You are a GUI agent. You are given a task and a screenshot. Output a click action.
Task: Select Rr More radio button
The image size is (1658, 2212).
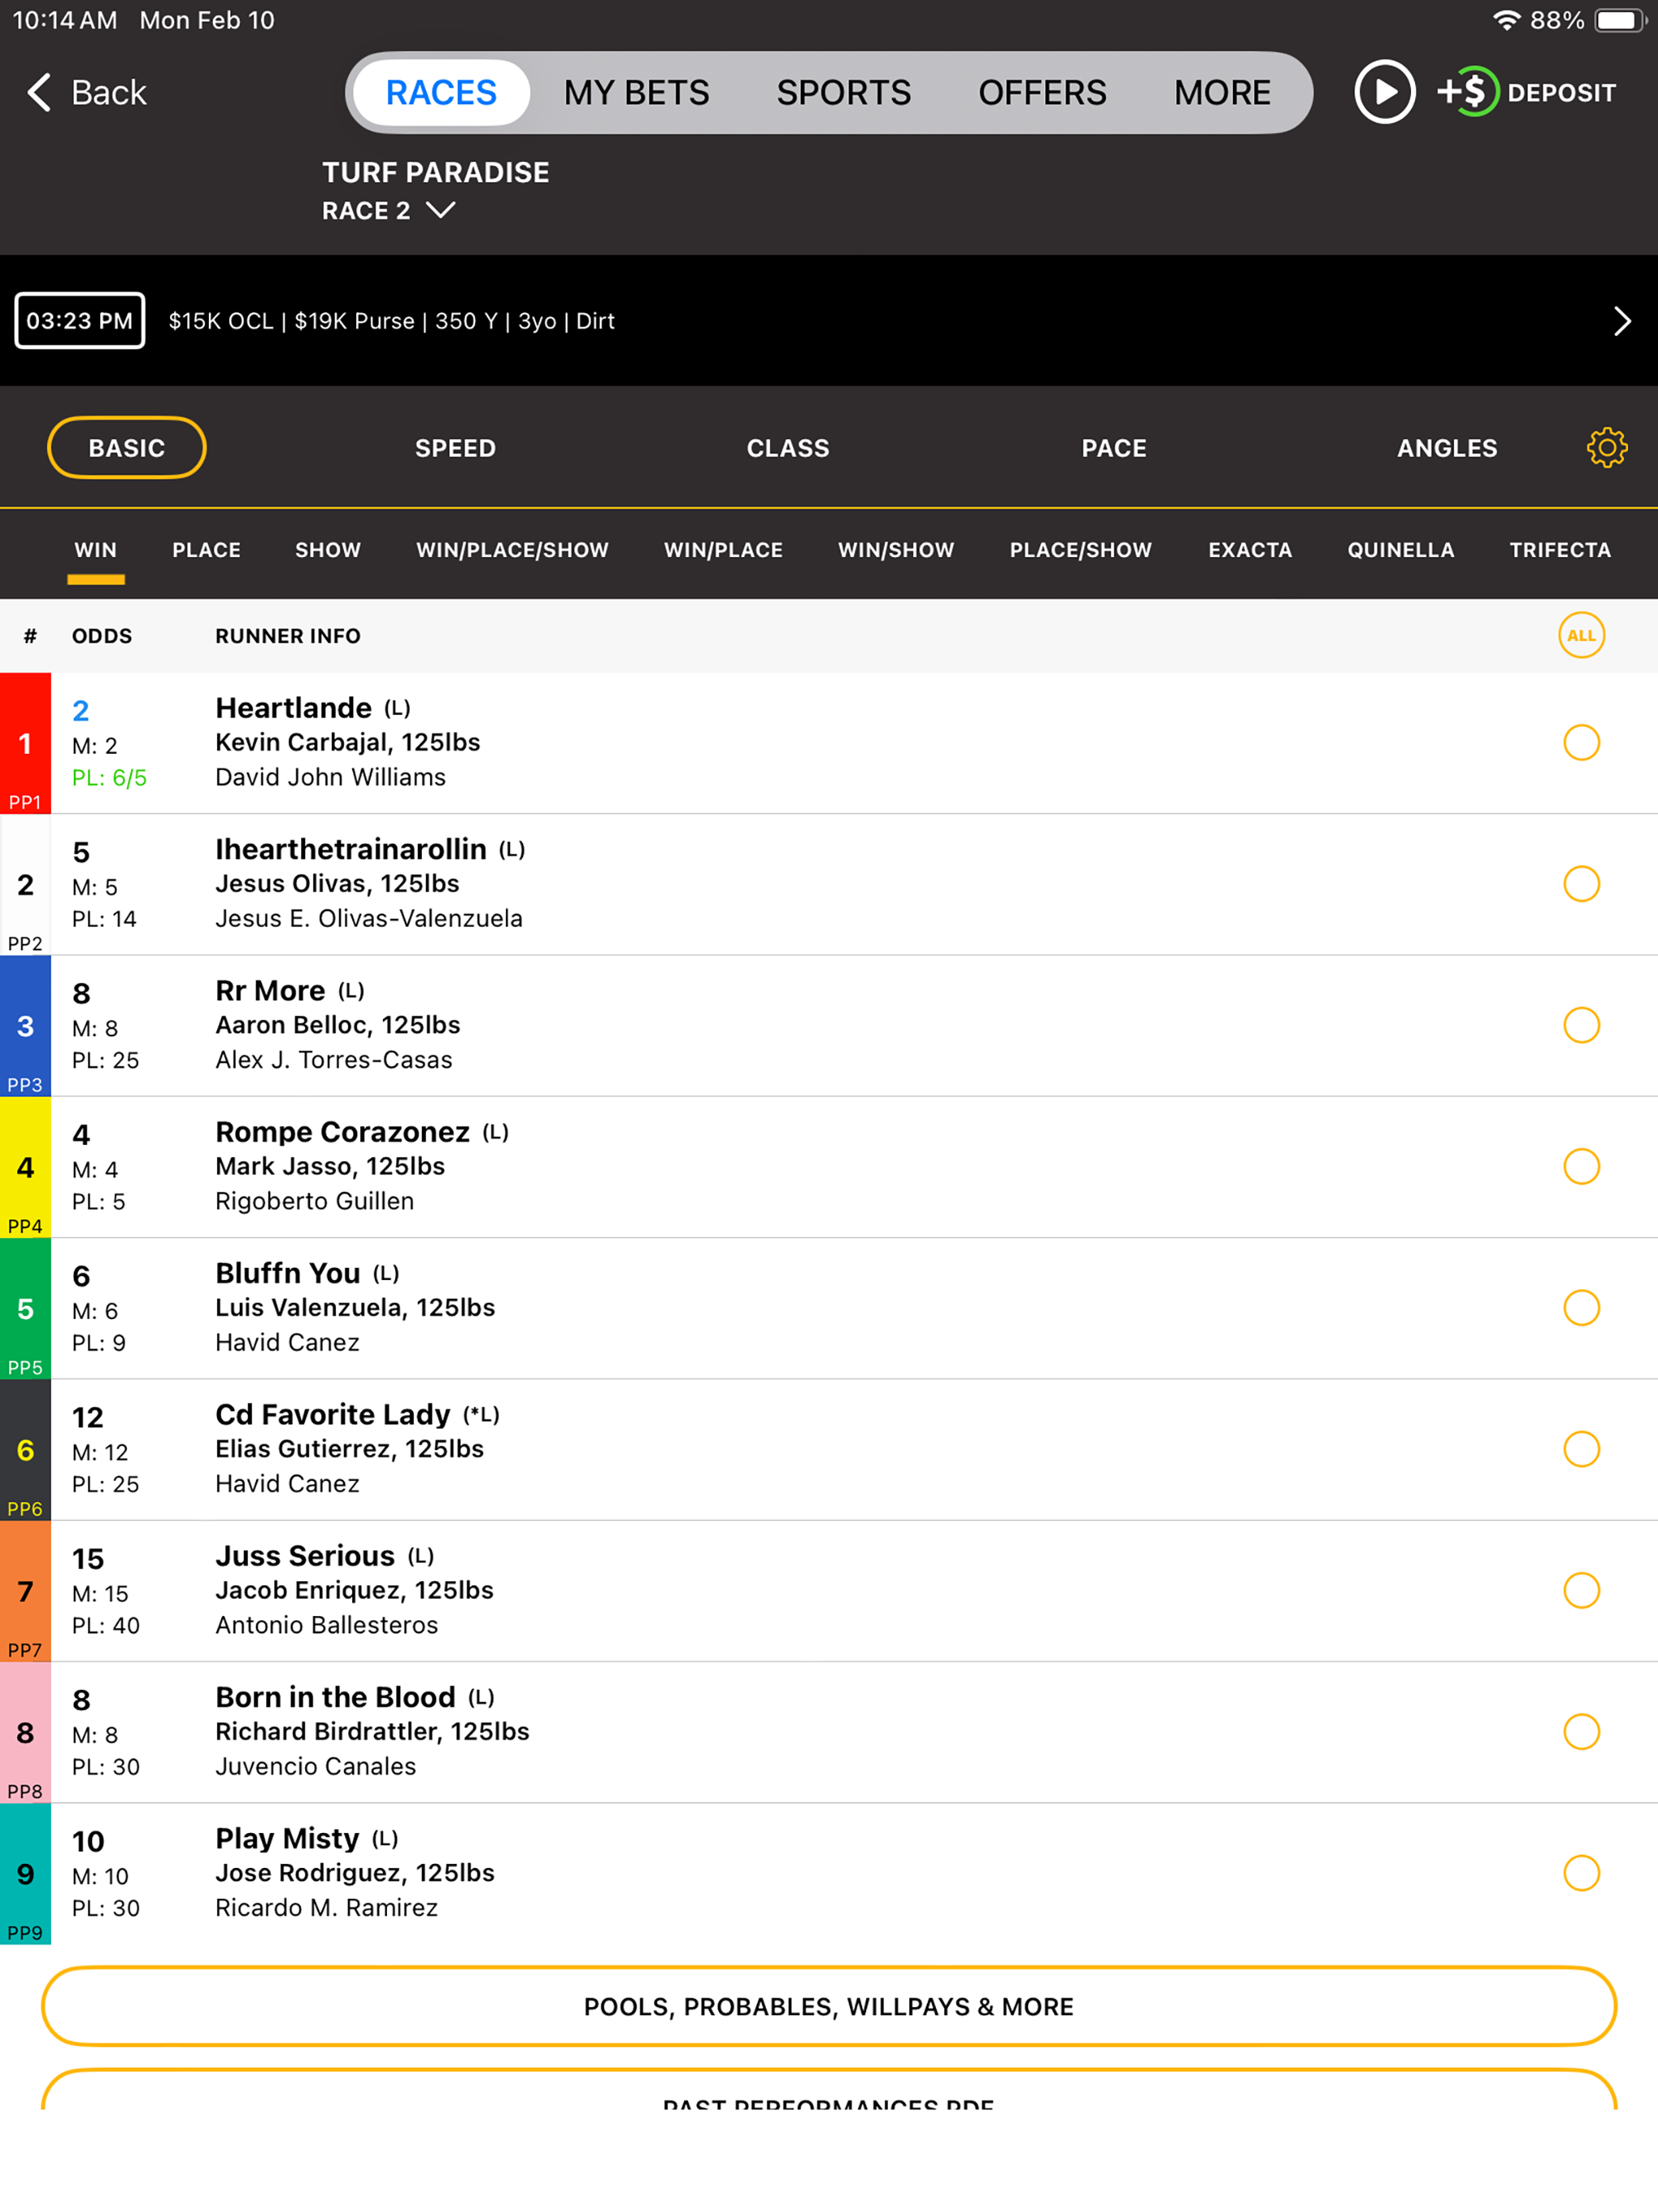1581,1024
